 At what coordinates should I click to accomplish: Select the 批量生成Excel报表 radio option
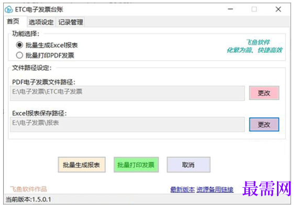click(47, 45)
